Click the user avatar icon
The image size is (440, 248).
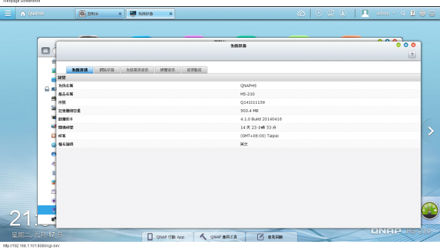tap(365, 13)
